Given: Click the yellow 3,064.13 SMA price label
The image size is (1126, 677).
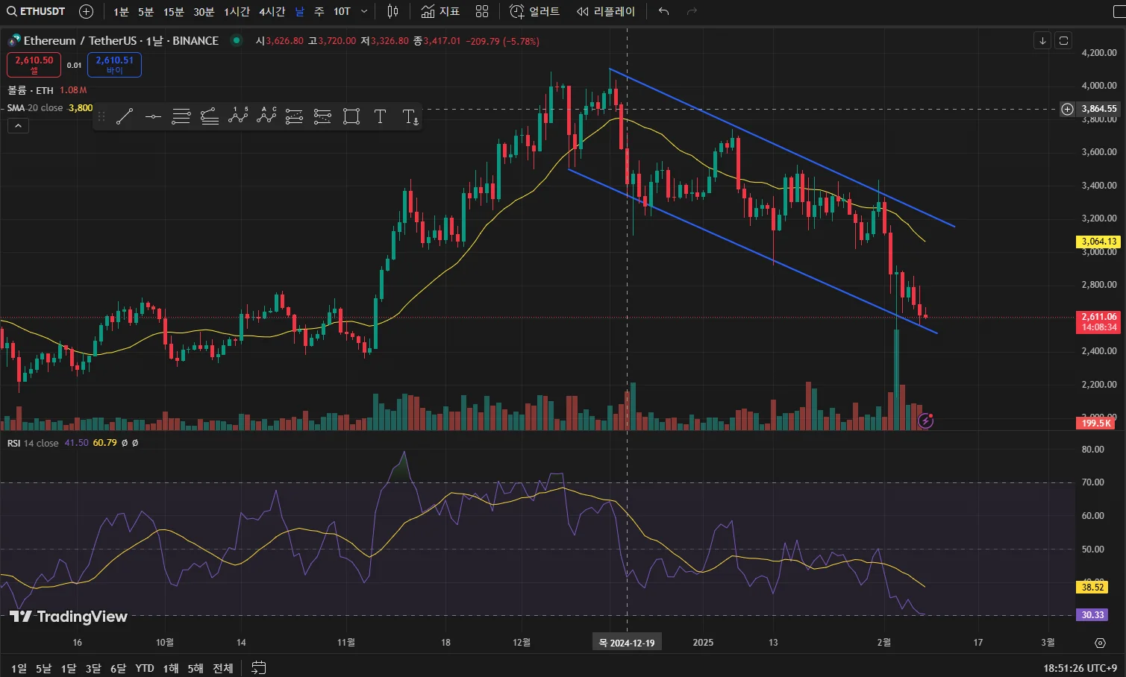Looking at the screenshot, I should tap(1099, 242).
